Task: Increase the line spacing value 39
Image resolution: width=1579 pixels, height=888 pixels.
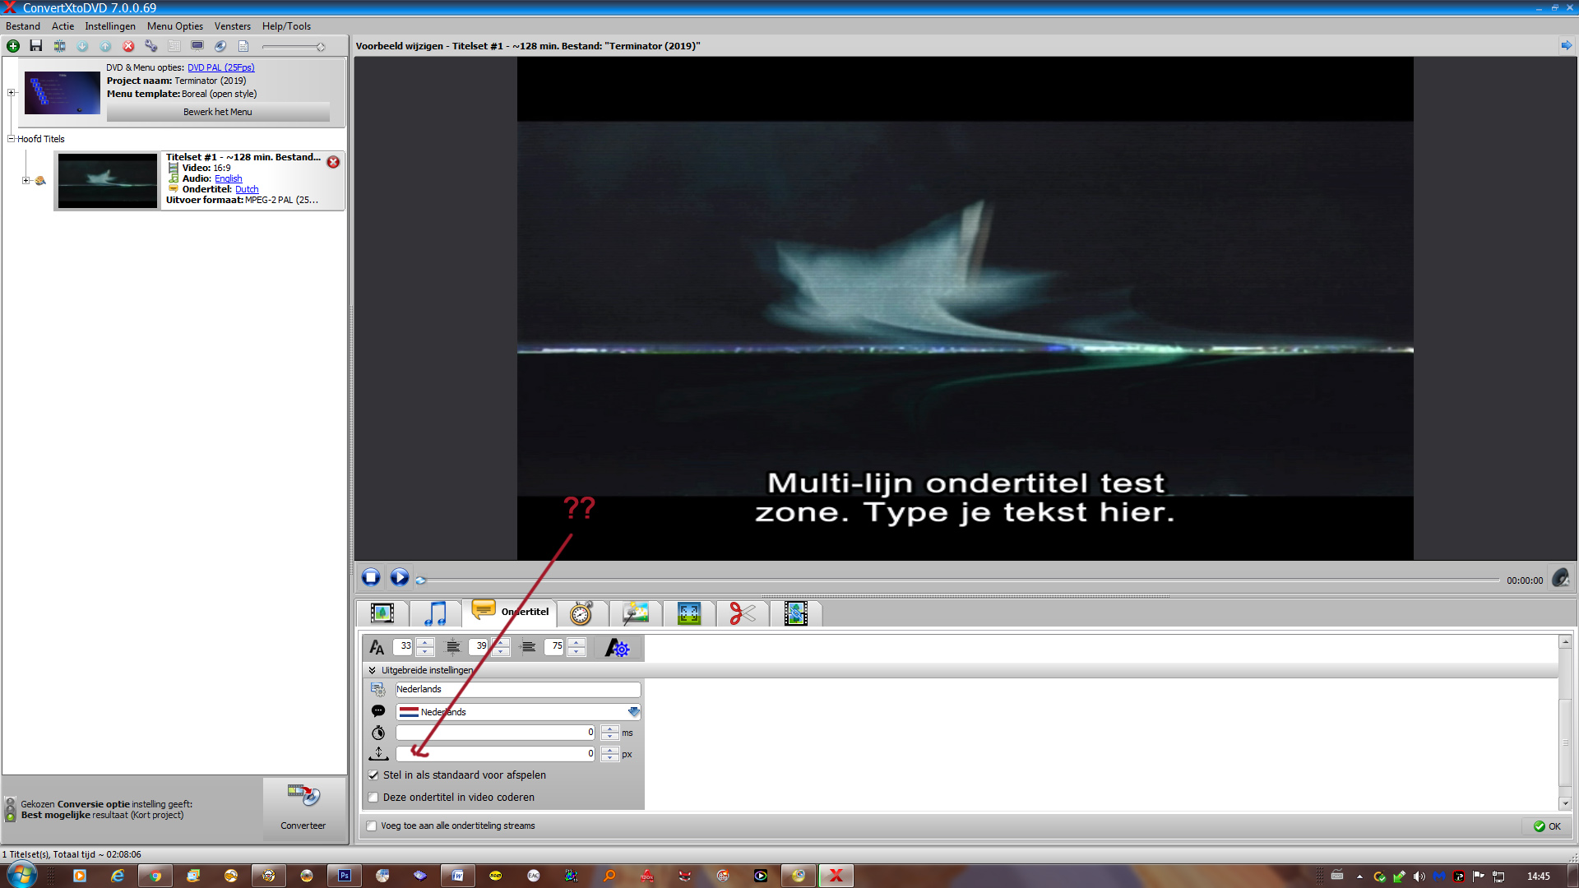Action: tap(501, 642)
